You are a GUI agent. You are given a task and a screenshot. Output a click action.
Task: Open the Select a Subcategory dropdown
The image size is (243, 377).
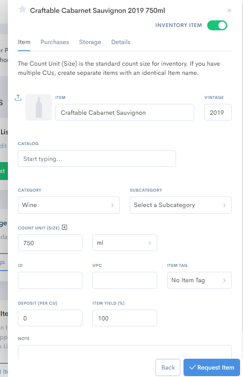click(181, 205)
